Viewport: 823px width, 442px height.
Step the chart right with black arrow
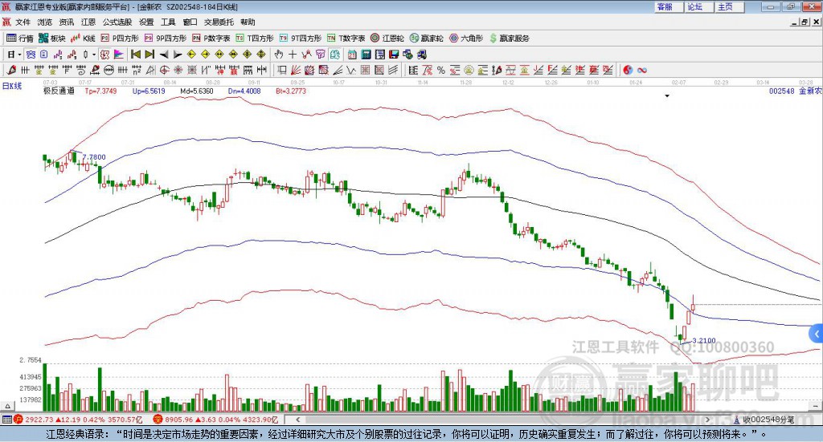[x=178, y=55]
